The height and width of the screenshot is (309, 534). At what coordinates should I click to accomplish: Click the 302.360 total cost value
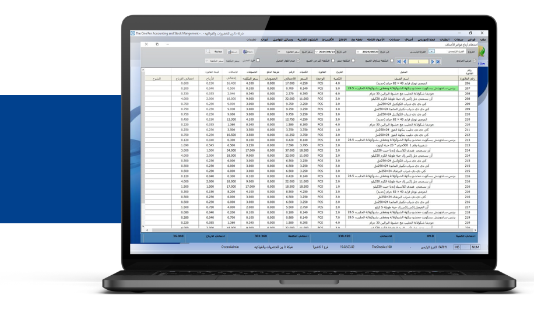coord(261,236)
